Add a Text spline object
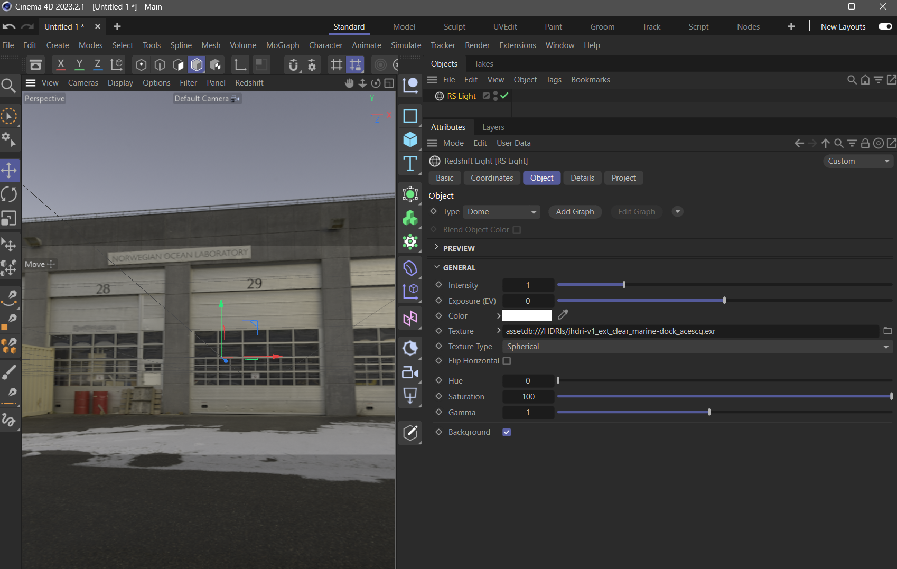The height and width of the screenshot is (569, 897). pos(410,164)
